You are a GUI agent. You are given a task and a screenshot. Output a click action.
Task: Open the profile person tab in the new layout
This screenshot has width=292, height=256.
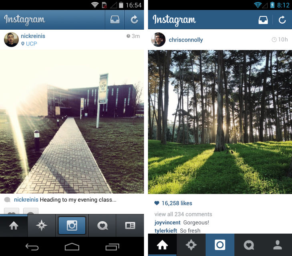pos(278,245)
